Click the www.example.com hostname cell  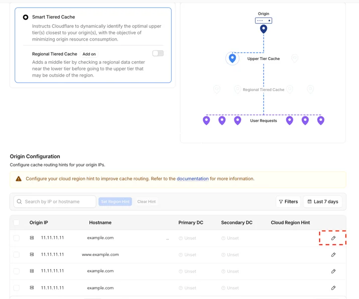(100, 254)
